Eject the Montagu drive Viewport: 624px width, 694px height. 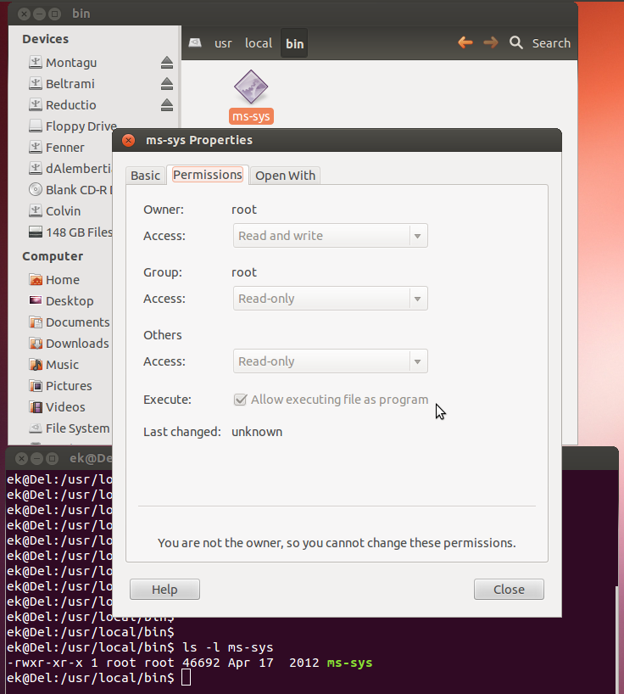click(x=167, y=63)
